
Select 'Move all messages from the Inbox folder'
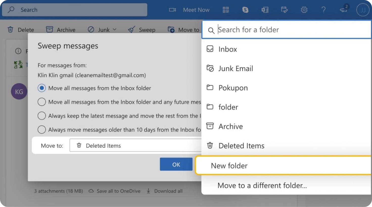click(x=42, y=88)
